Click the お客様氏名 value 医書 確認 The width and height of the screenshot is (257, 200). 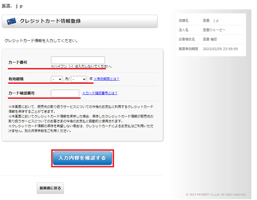pos(210,39)
